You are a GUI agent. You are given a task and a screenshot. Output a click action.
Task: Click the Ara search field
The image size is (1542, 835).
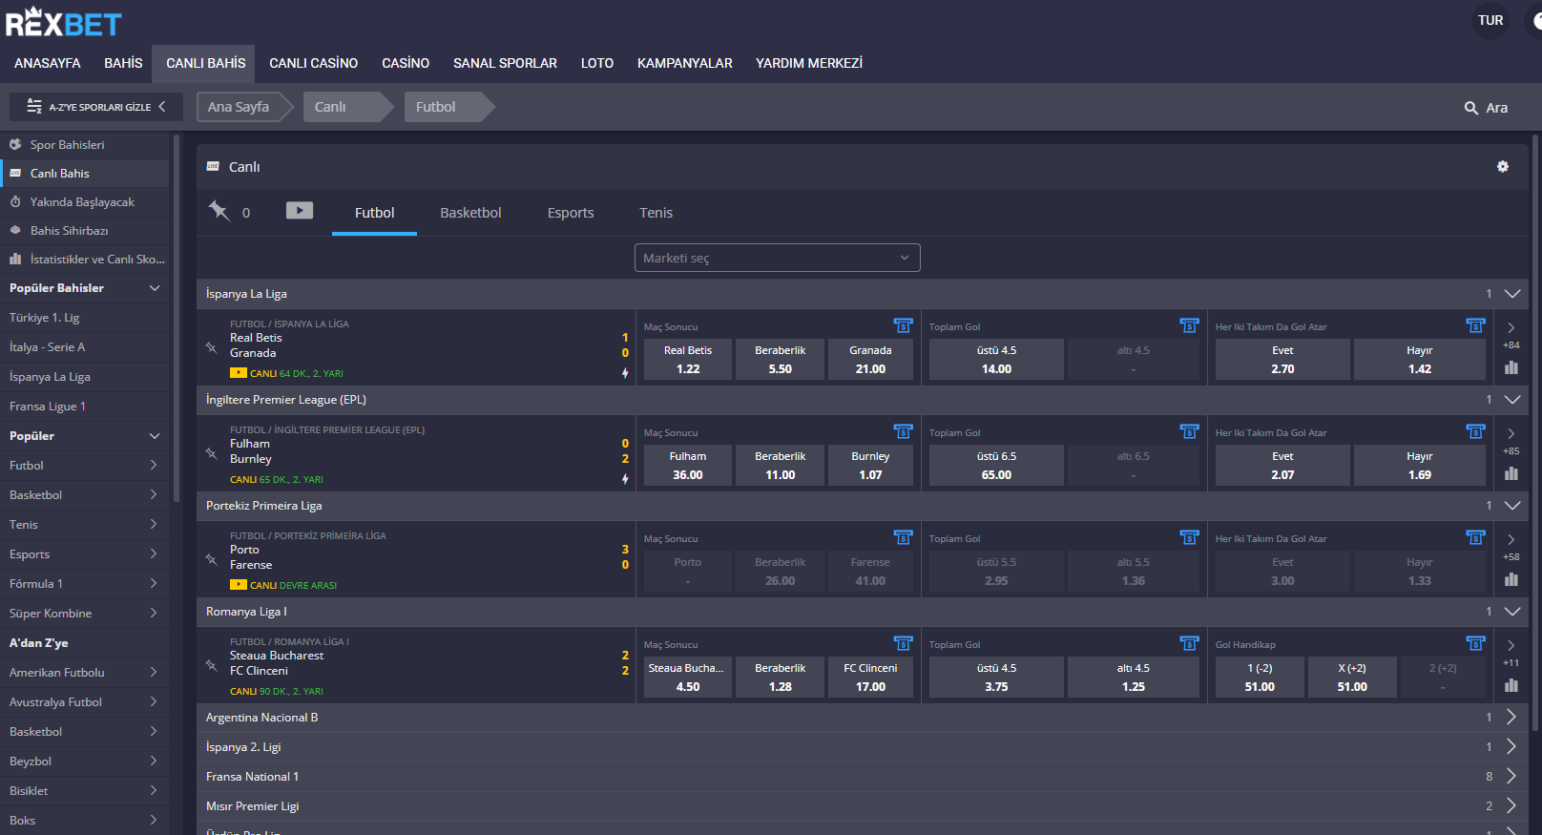coord(1496,108)
